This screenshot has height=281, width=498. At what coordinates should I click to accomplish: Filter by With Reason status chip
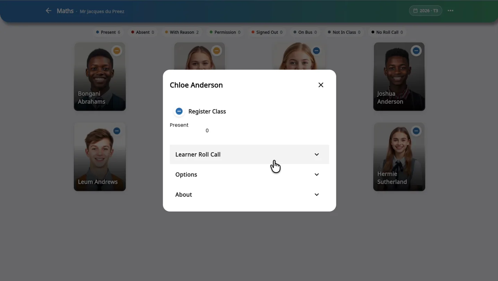point(182,32)
